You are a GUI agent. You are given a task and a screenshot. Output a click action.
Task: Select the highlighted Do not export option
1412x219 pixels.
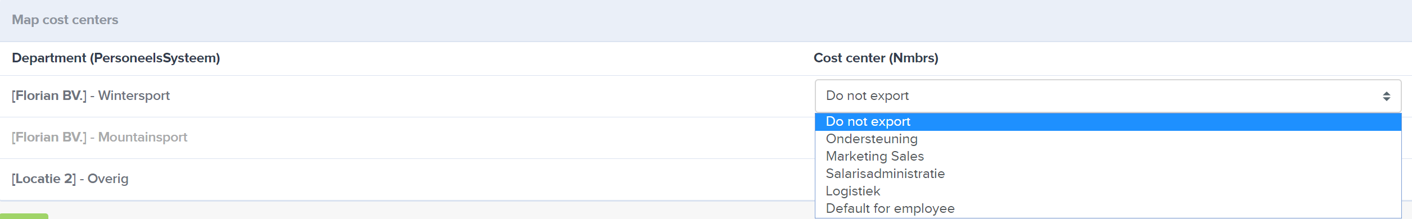point(1108,122)
